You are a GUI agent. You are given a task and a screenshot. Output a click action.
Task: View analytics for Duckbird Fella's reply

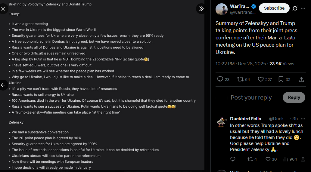click(x=286, y=159)
